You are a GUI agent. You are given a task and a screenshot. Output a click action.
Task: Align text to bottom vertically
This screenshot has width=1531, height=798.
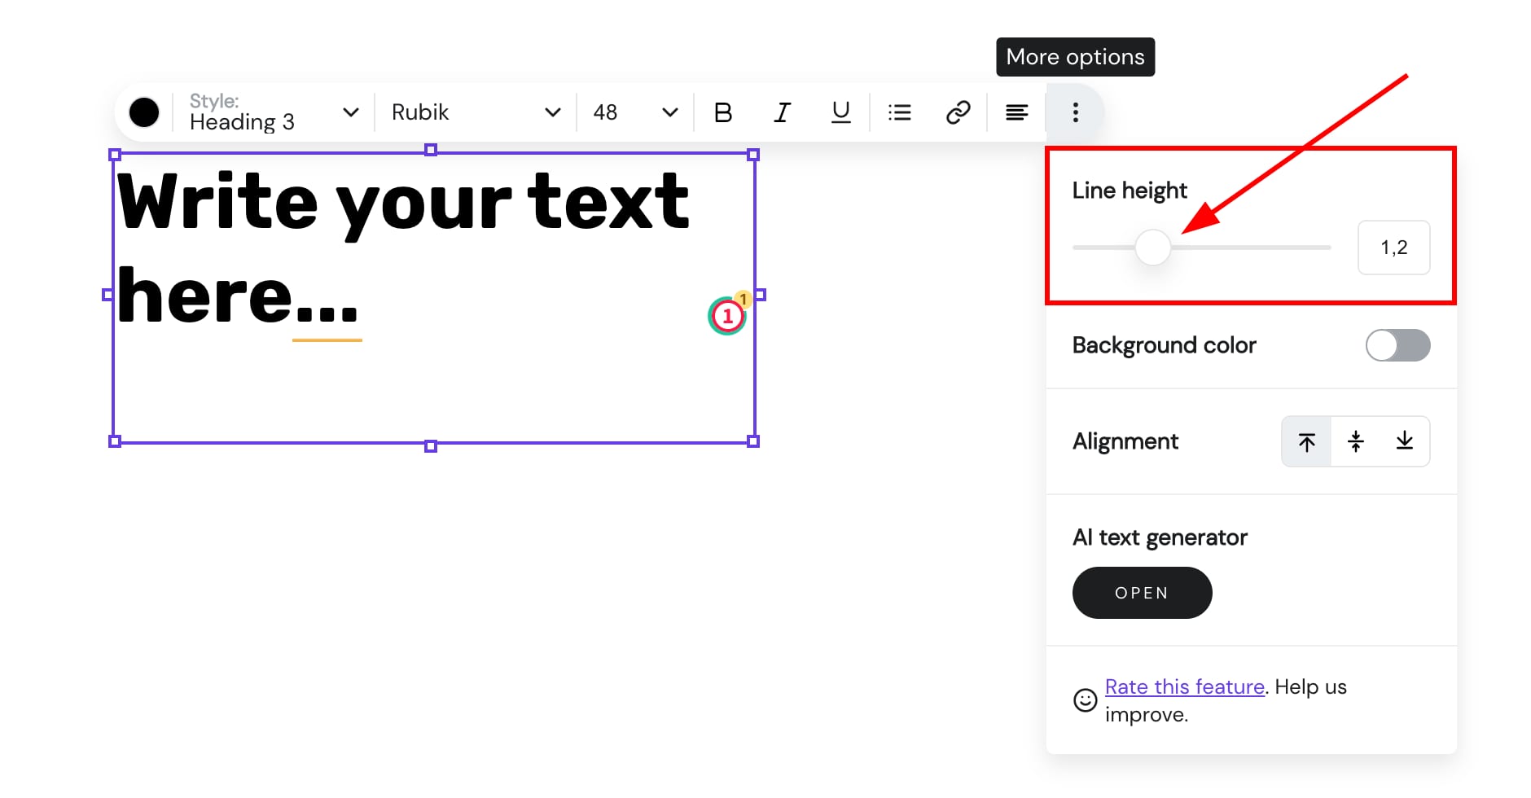pyautogui.click(x=1404, y=441)
